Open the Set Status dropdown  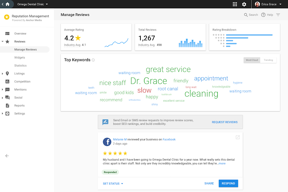[x=113, y=184]
